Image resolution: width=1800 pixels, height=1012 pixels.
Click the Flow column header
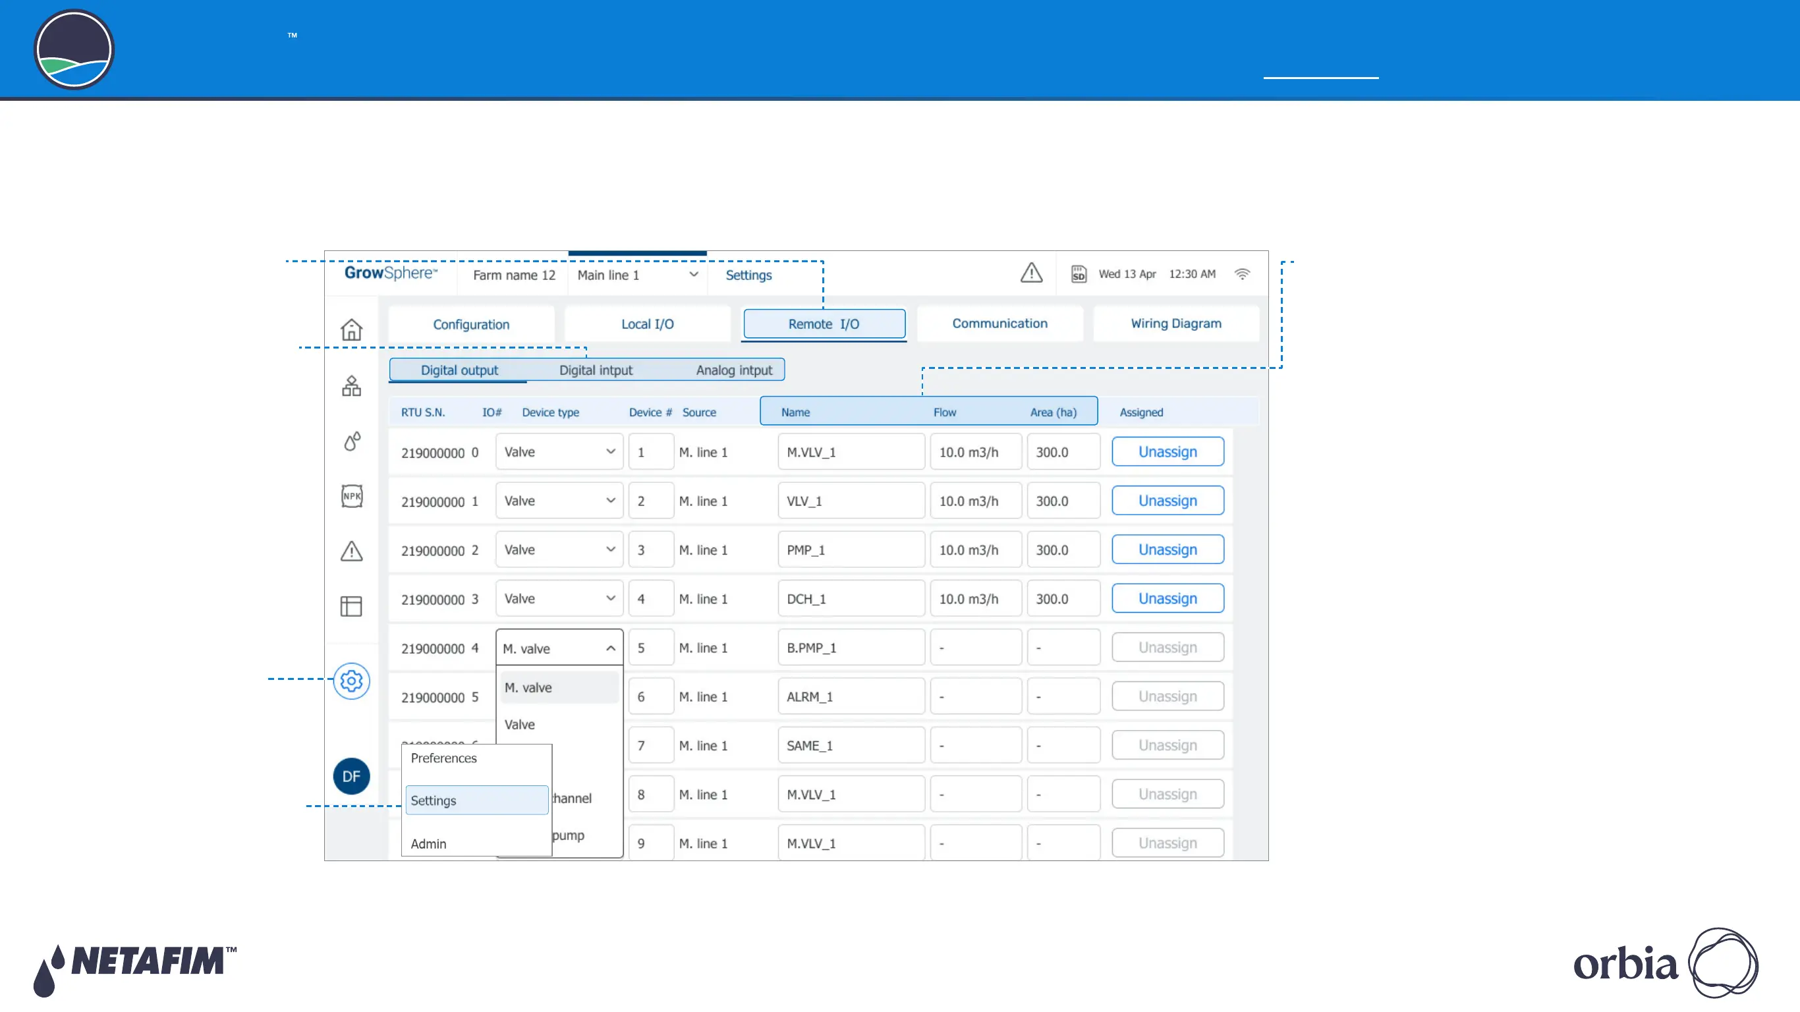945,412
